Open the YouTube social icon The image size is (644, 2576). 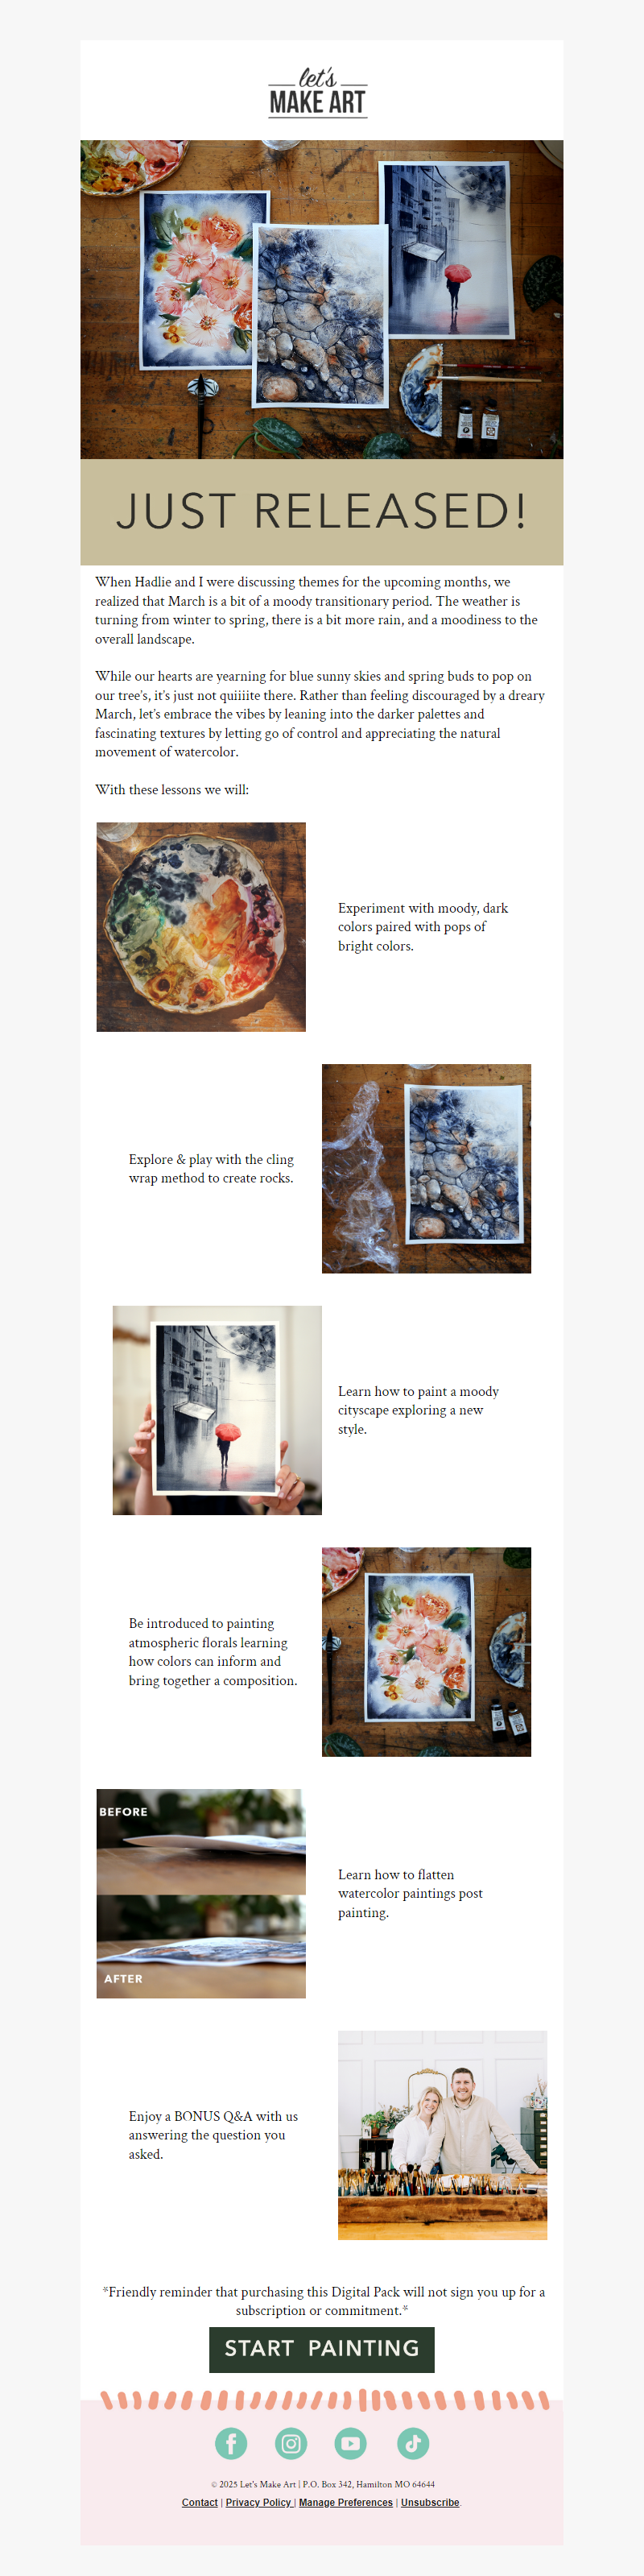[x=351, y=2443]
